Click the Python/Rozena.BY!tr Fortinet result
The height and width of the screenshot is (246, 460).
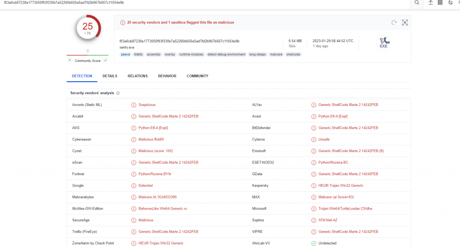click(155, 174)
